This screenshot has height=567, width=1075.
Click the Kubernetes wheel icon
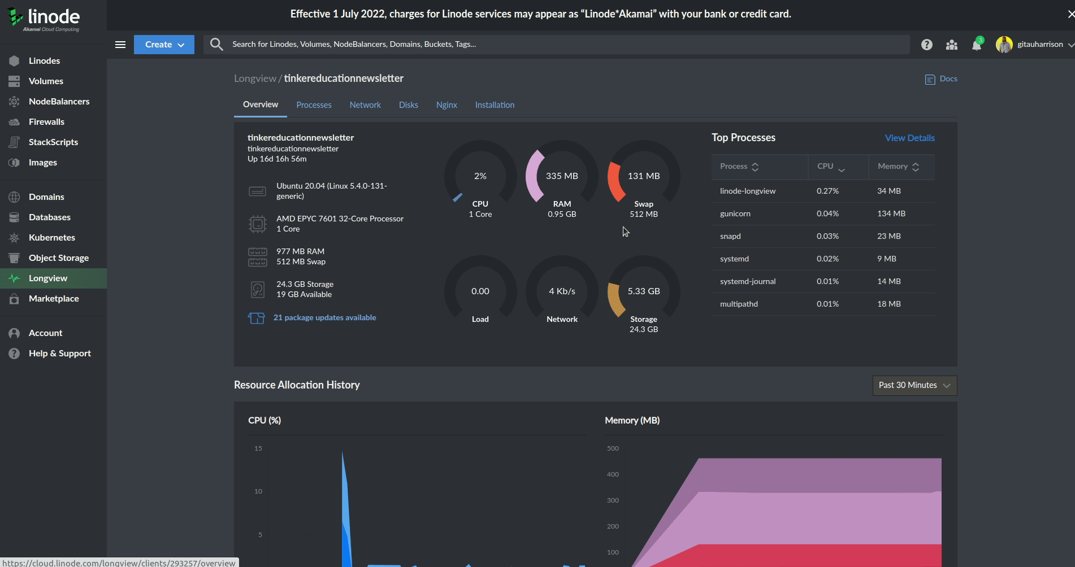(x=14, y=238)
